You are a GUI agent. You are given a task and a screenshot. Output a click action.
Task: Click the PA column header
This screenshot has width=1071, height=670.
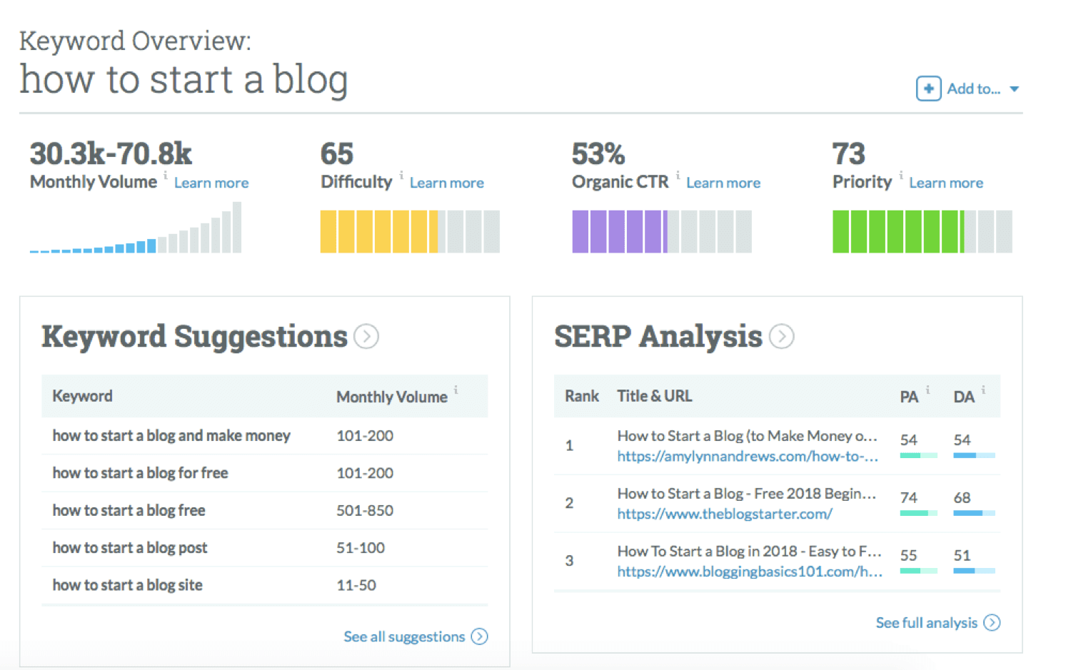909,397
